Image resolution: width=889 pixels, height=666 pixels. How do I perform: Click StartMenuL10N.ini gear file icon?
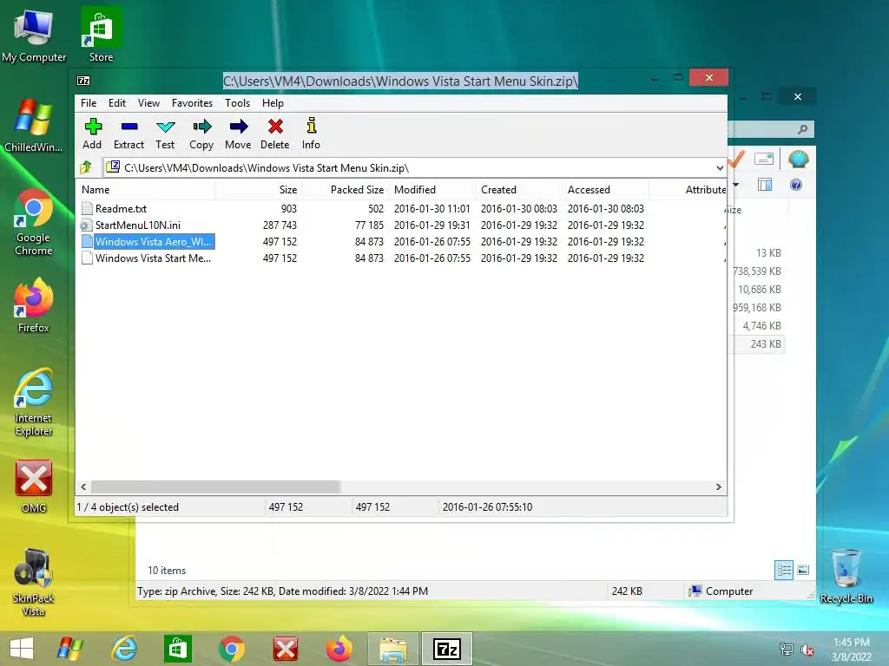point(86,225)
